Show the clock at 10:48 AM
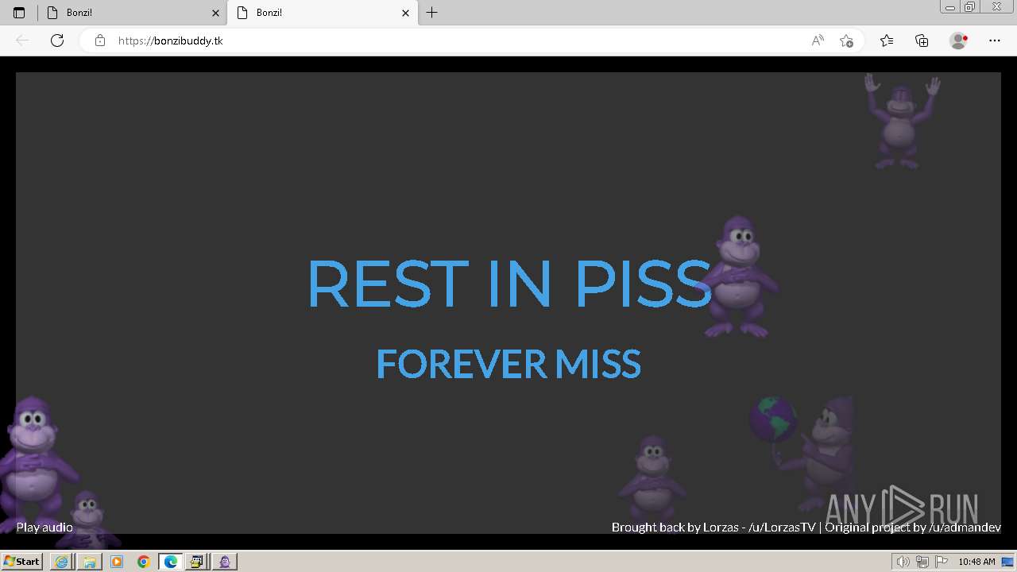Screen dimensions: 1017x572 976,562
